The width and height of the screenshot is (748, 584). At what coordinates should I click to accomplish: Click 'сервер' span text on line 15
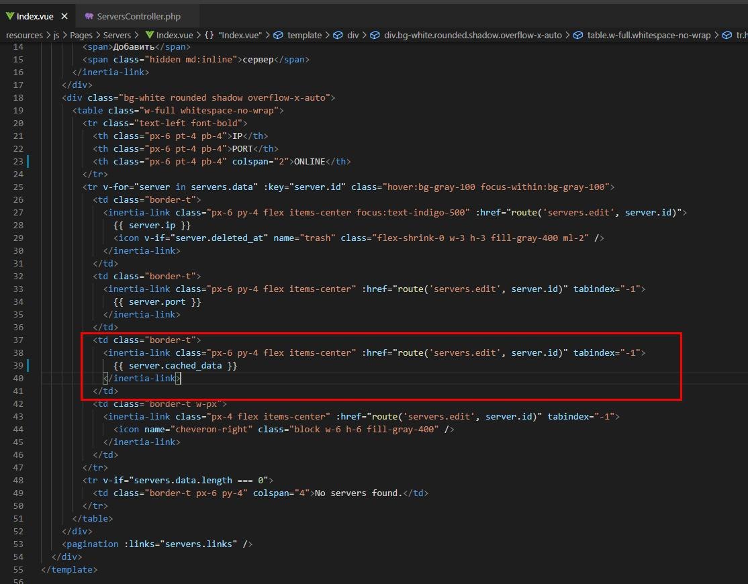pos(258,60)
